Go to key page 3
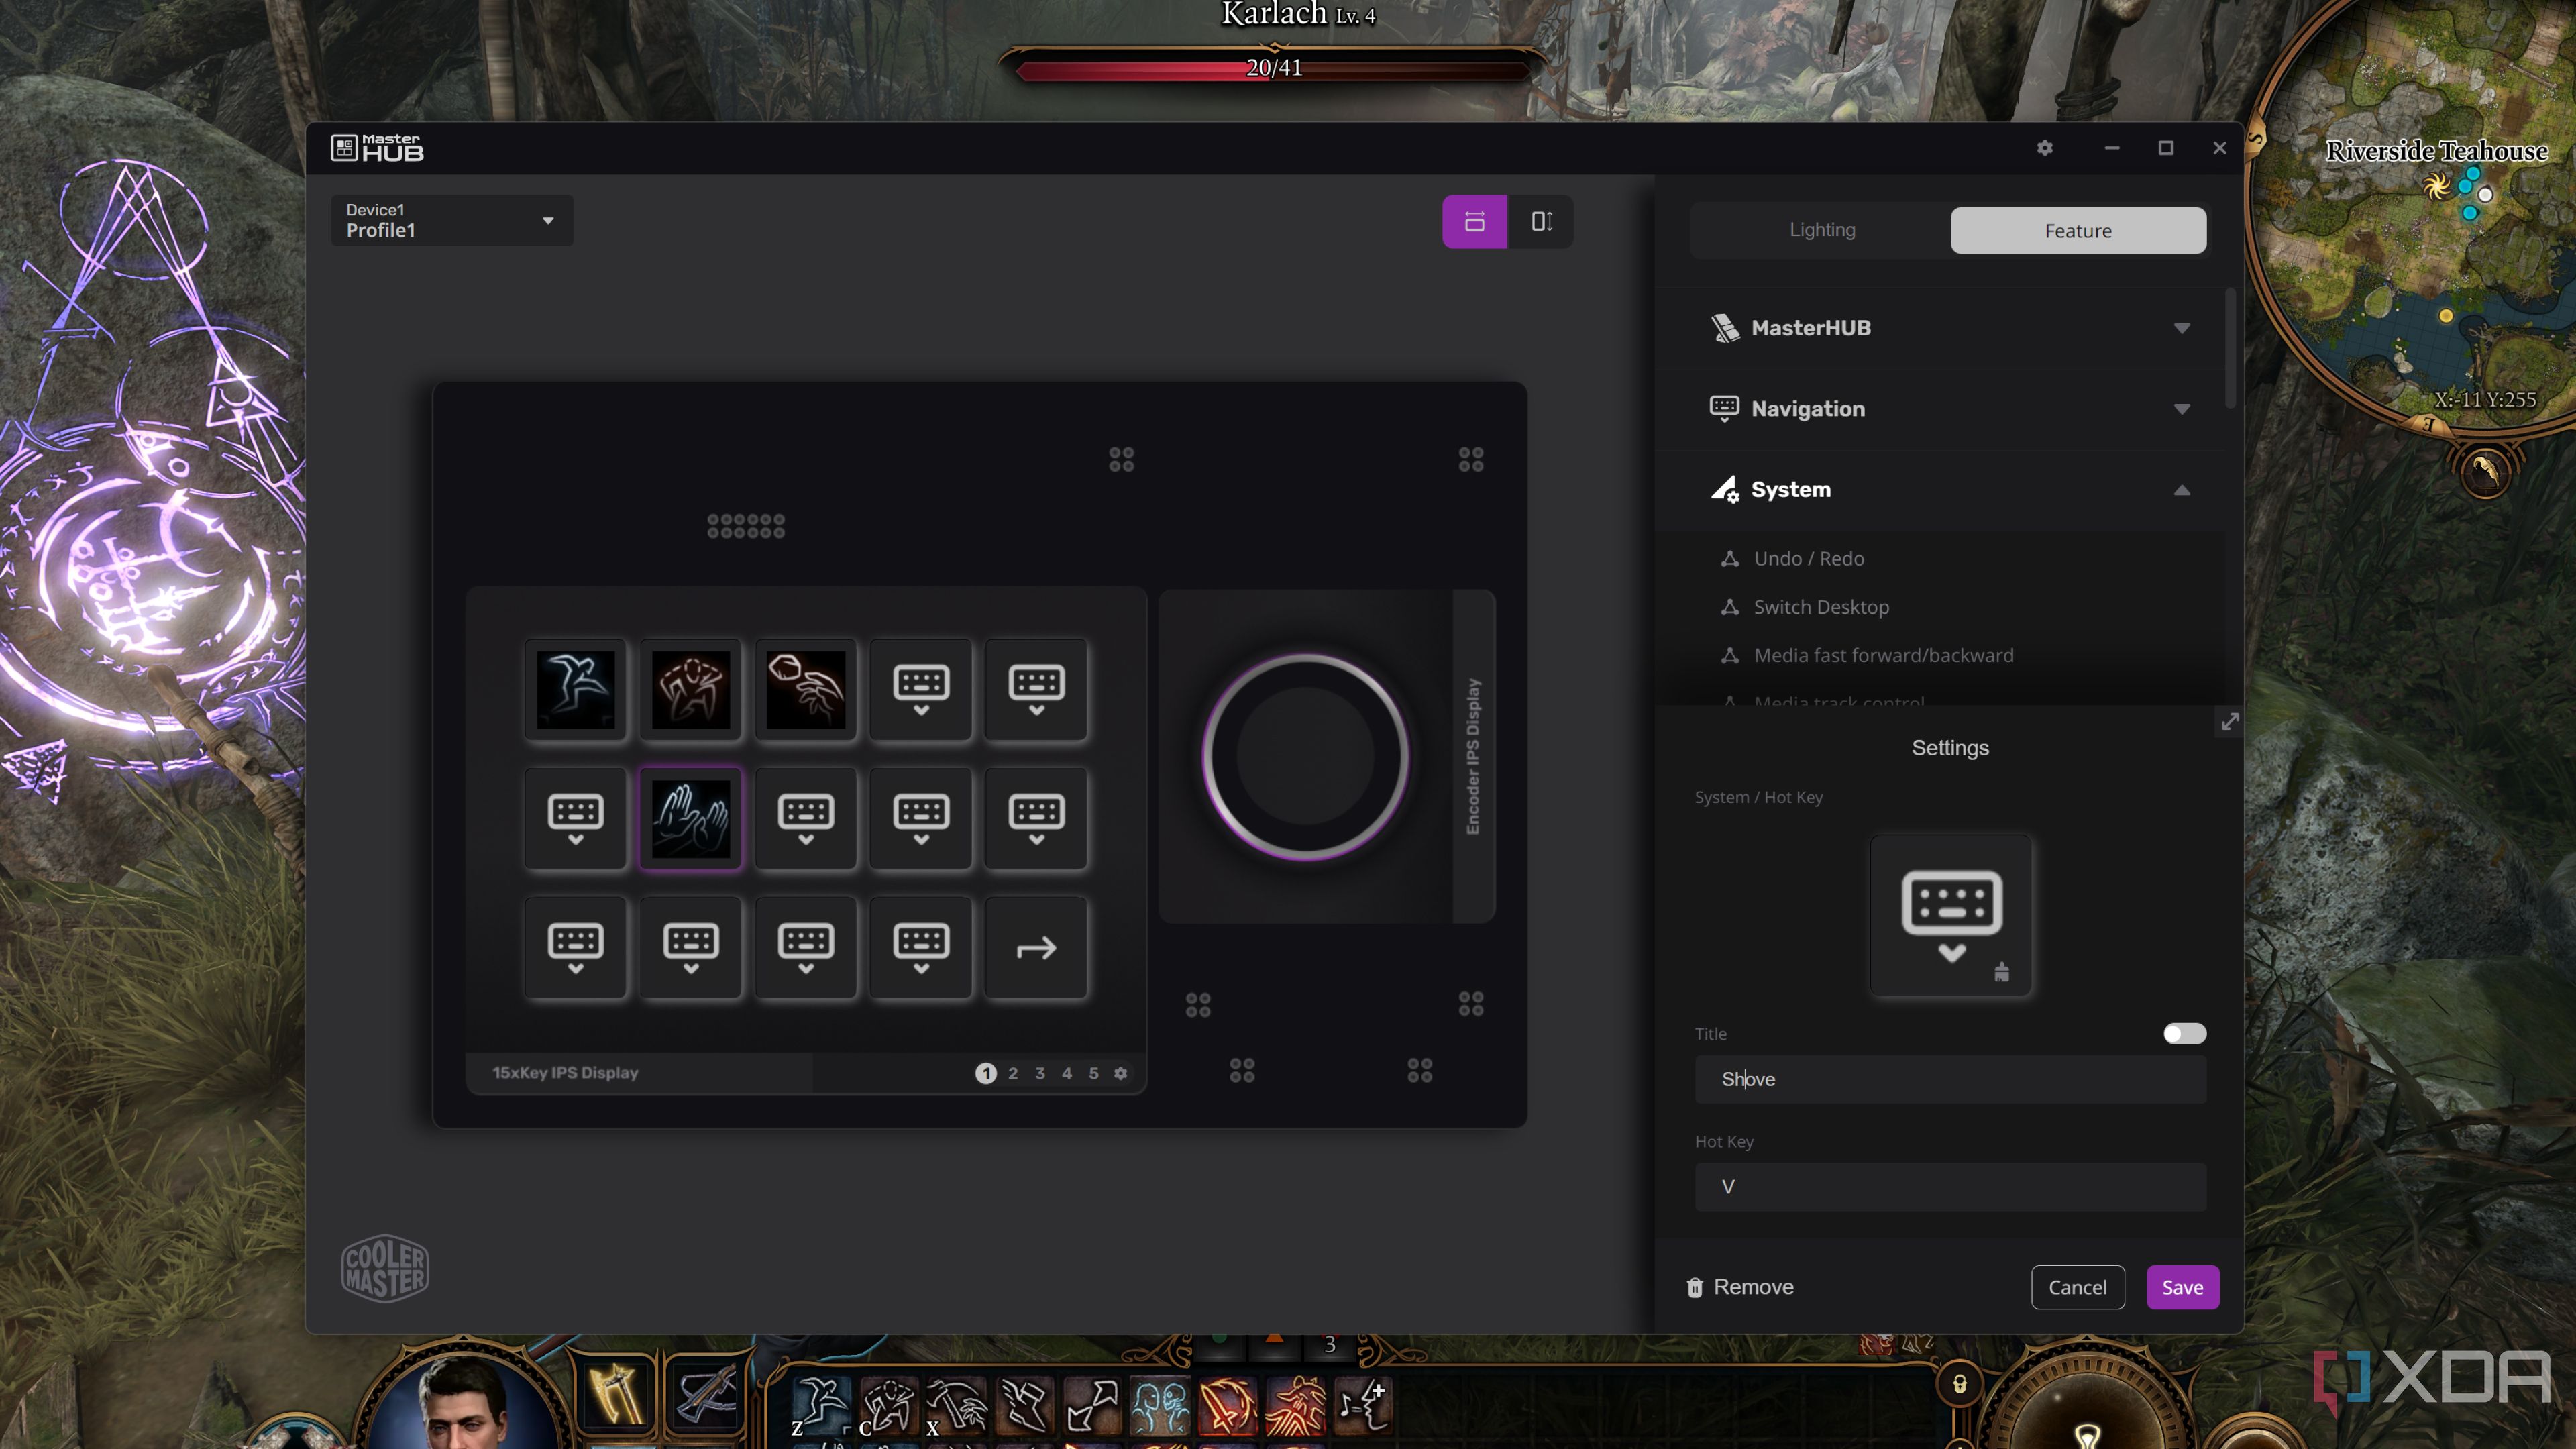Viewport: 2576px width, 1449px height. [x=1040, y=1073]
